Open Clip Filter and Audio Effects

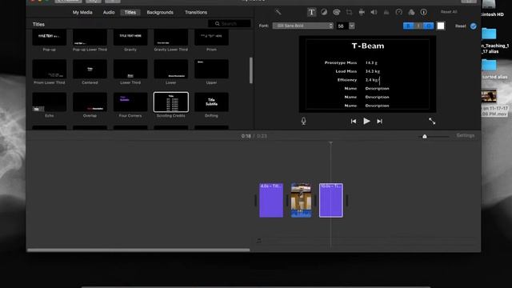[411, 12]
